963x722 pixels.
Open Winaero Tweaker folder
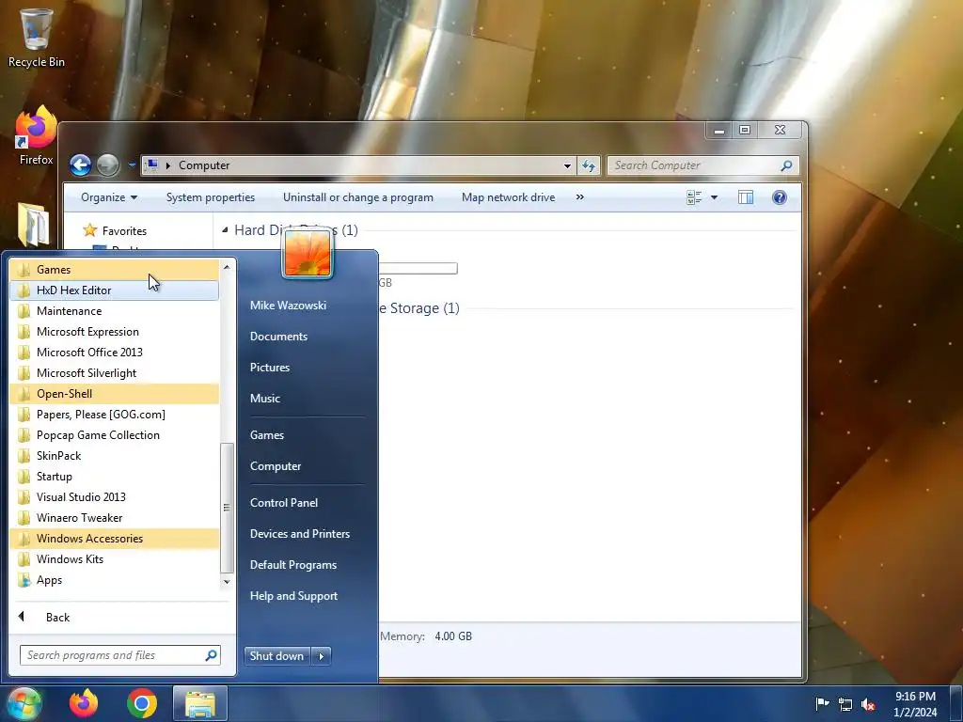point(114,518)
